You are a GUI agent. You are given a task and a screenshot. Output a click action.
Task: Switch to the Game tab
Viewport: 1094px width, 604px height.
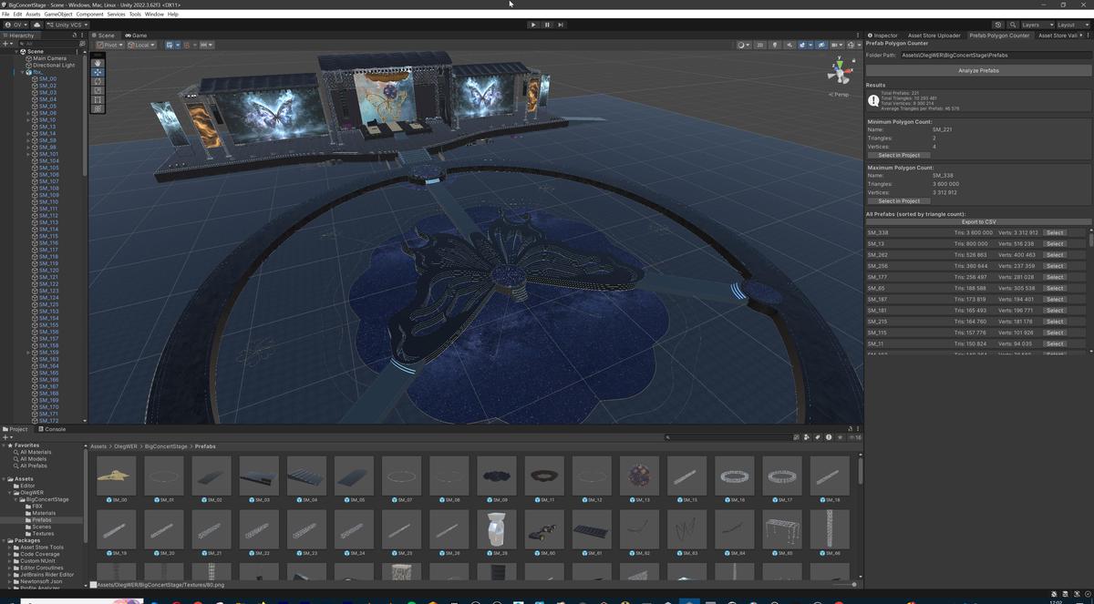tap(137, 36)
